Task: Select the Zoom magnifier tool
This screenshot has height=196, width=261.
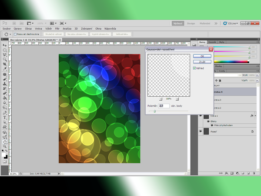Action: click(5, 146)
